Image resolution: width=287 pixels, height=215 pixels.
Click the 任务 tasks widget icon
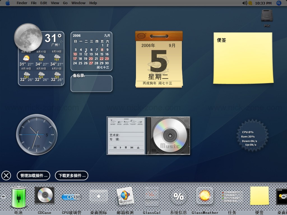pyautogui.click(x=232, y=197)
